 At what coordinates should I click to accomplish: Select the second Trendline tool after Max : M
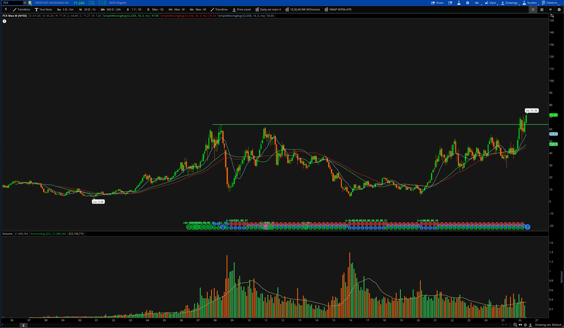(219, 9)
